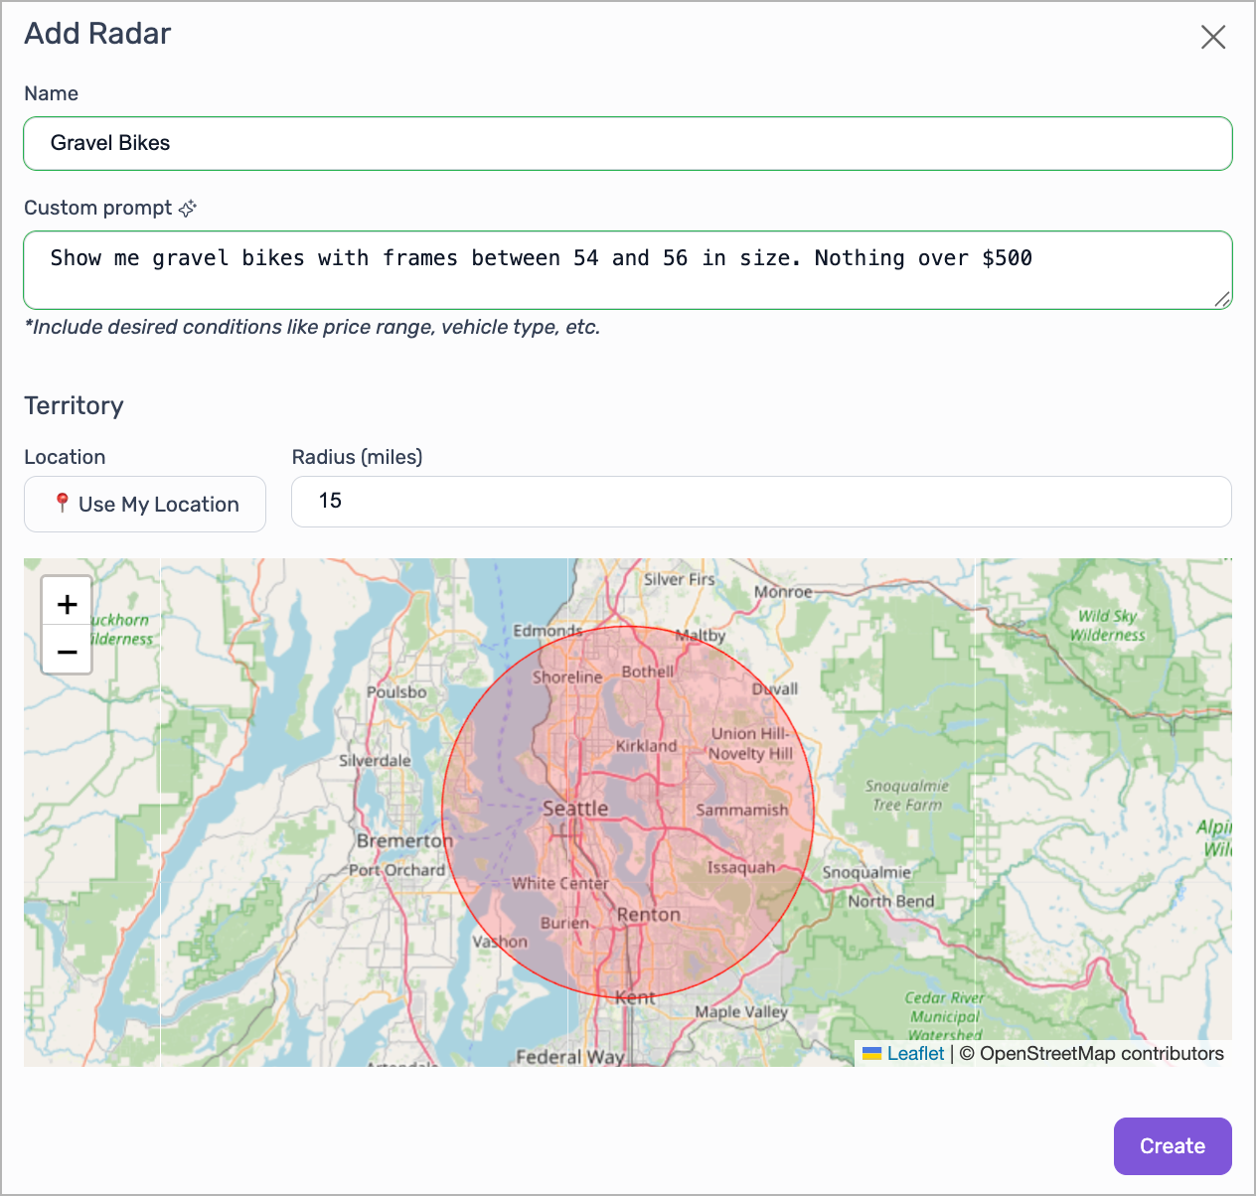Click Monroe at top of the map

pyautogui.click(x=782, y=592)
